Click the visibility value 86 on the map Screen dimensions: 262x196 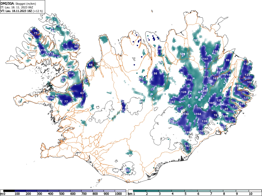tap(228, 60)
